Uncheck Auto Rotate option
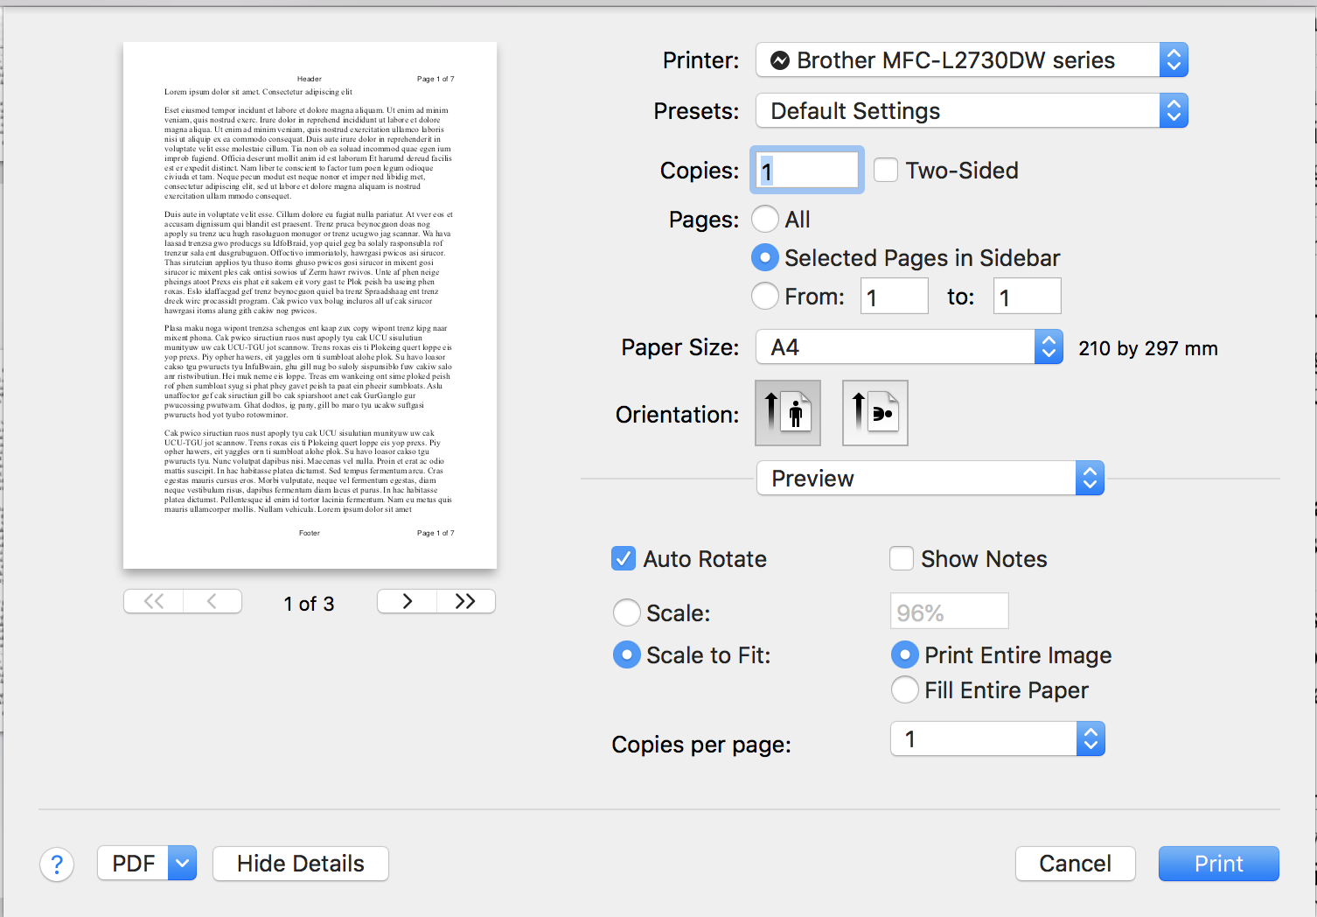1317x917 pixels. pyautogui.click(x=624, y=558)
